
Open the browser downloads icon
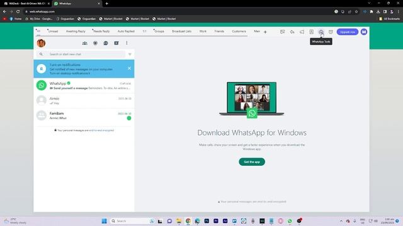(378, 11)
